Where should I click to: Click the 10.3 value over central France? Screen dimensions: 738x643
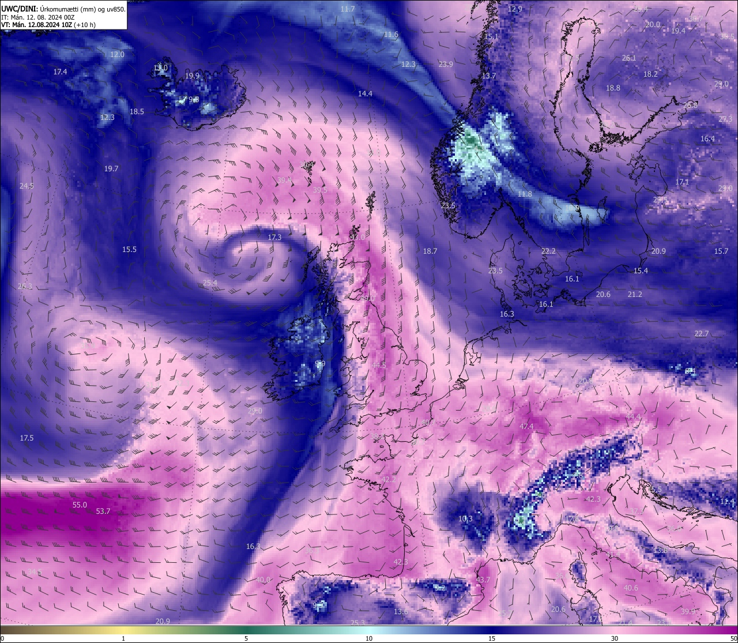click(465, 518)
